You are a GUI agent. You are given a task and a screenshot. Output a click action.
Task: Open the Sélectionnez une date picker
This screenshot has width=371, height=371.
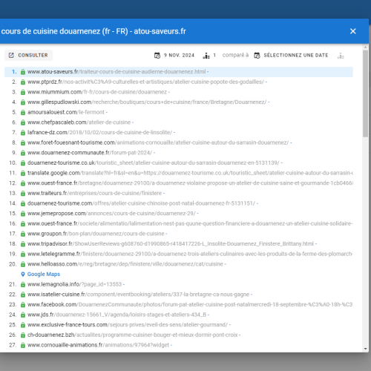(296, 55)
